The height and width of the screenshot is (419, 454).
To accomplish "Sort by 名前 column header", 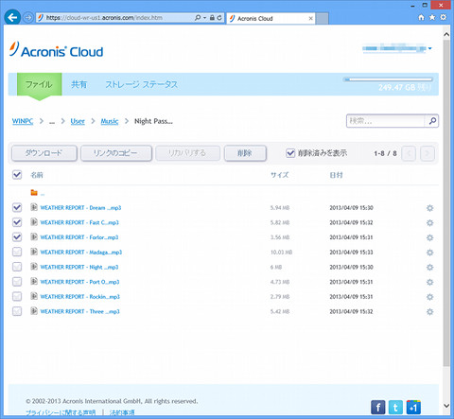I will [37, 175].
